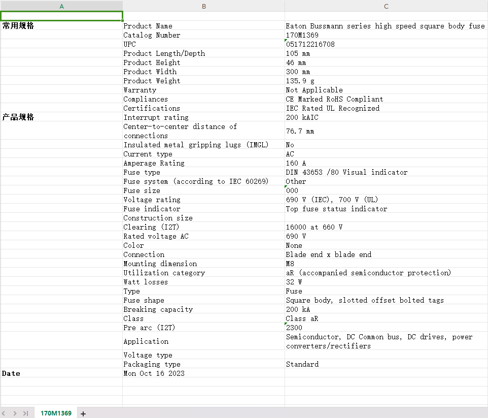Jump to last sheet arrow
488x418 pixels.
25,413
